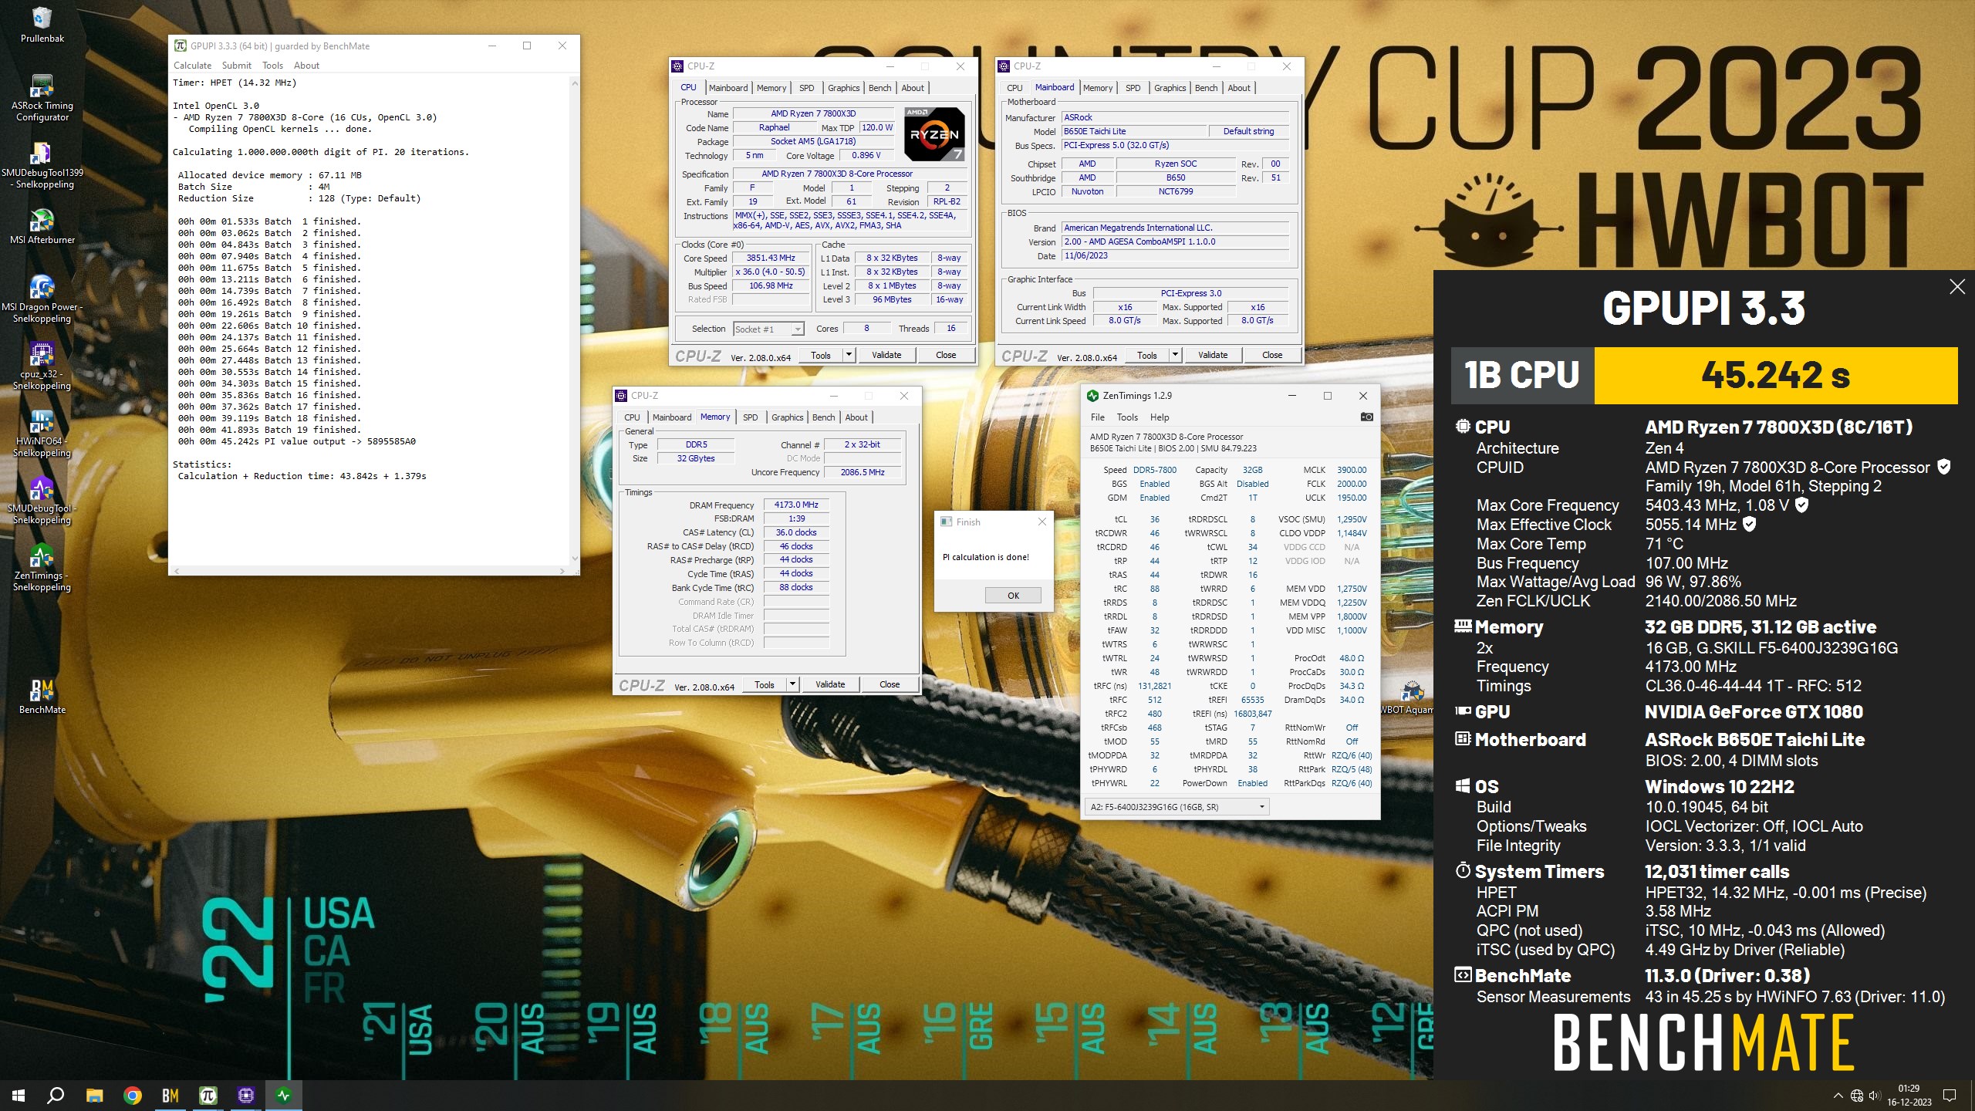The image size is (1975, 1111).
Task: Open Google Chrome from taskbar
Action: coord(132,1096)
